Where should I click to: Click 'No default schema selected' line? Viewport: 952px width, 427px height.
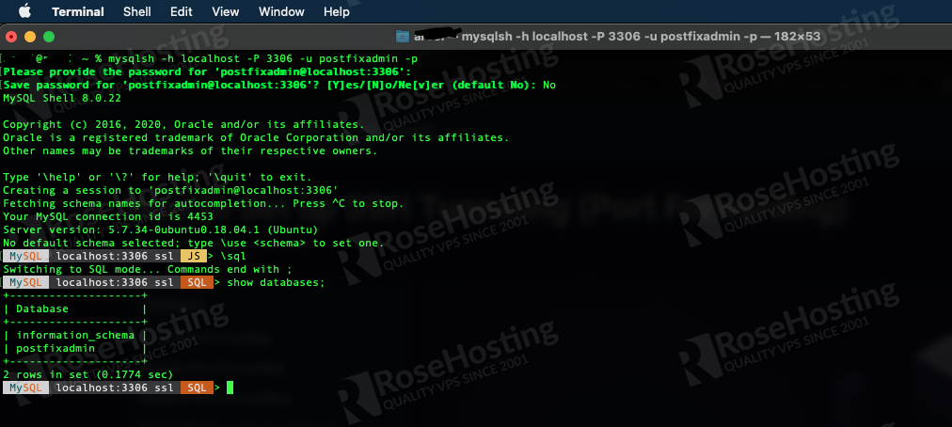pyautogui.click(x=194, y=243)
